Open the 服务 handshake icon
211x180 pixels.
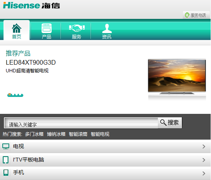click(77, 28)
